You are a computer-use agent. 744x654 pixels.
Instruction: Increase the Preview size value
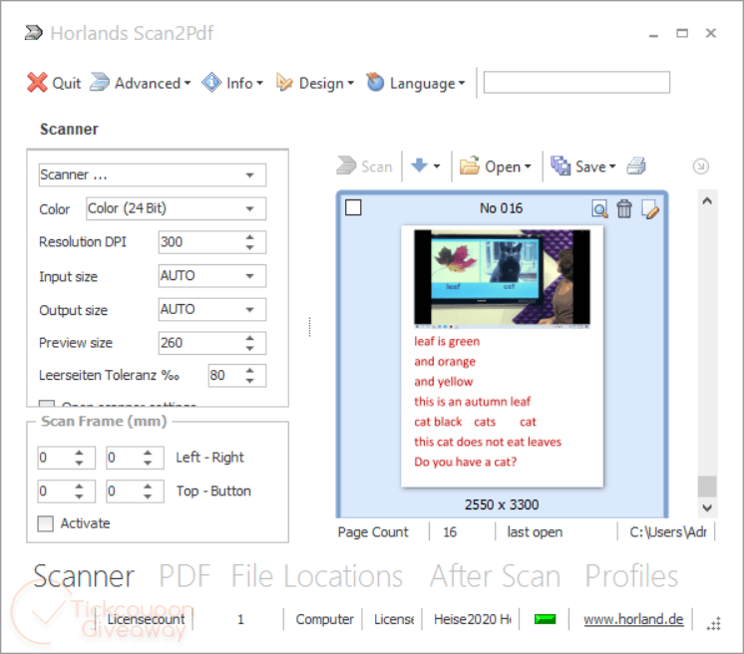pyautogui.click(x=250, y=338)
